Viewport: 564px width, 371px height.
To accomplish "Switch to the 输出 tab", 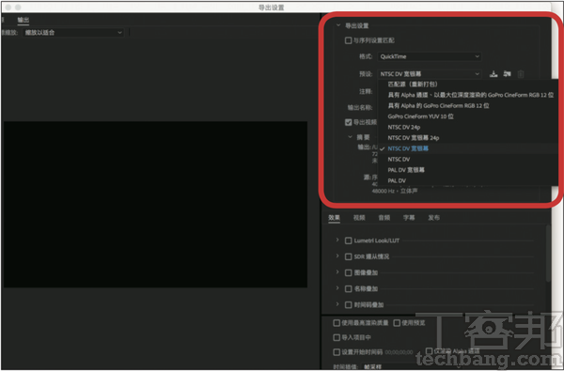I will click(x=23, y=20).
